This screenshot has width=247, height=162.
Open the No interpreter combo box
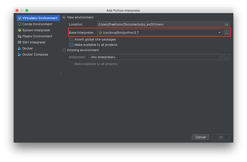[x=155, y=57]
